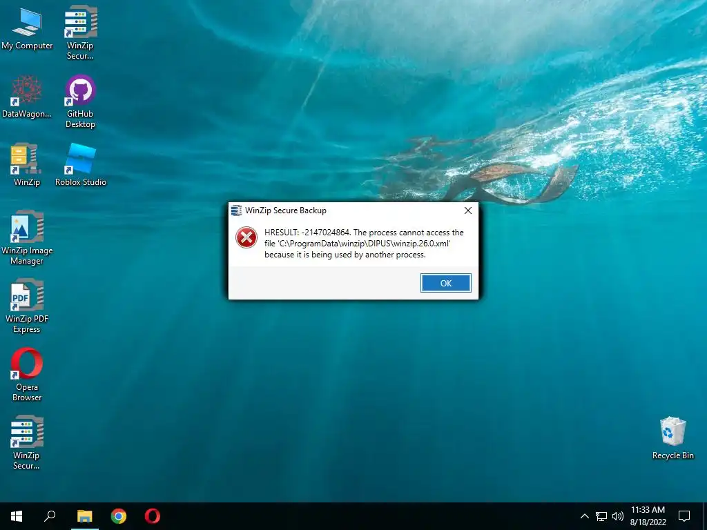The height and width of the screenshot is (530, 707).
Task: Close the WinZip Secure Backup error dialog
Action: click(x=468, y=210)
